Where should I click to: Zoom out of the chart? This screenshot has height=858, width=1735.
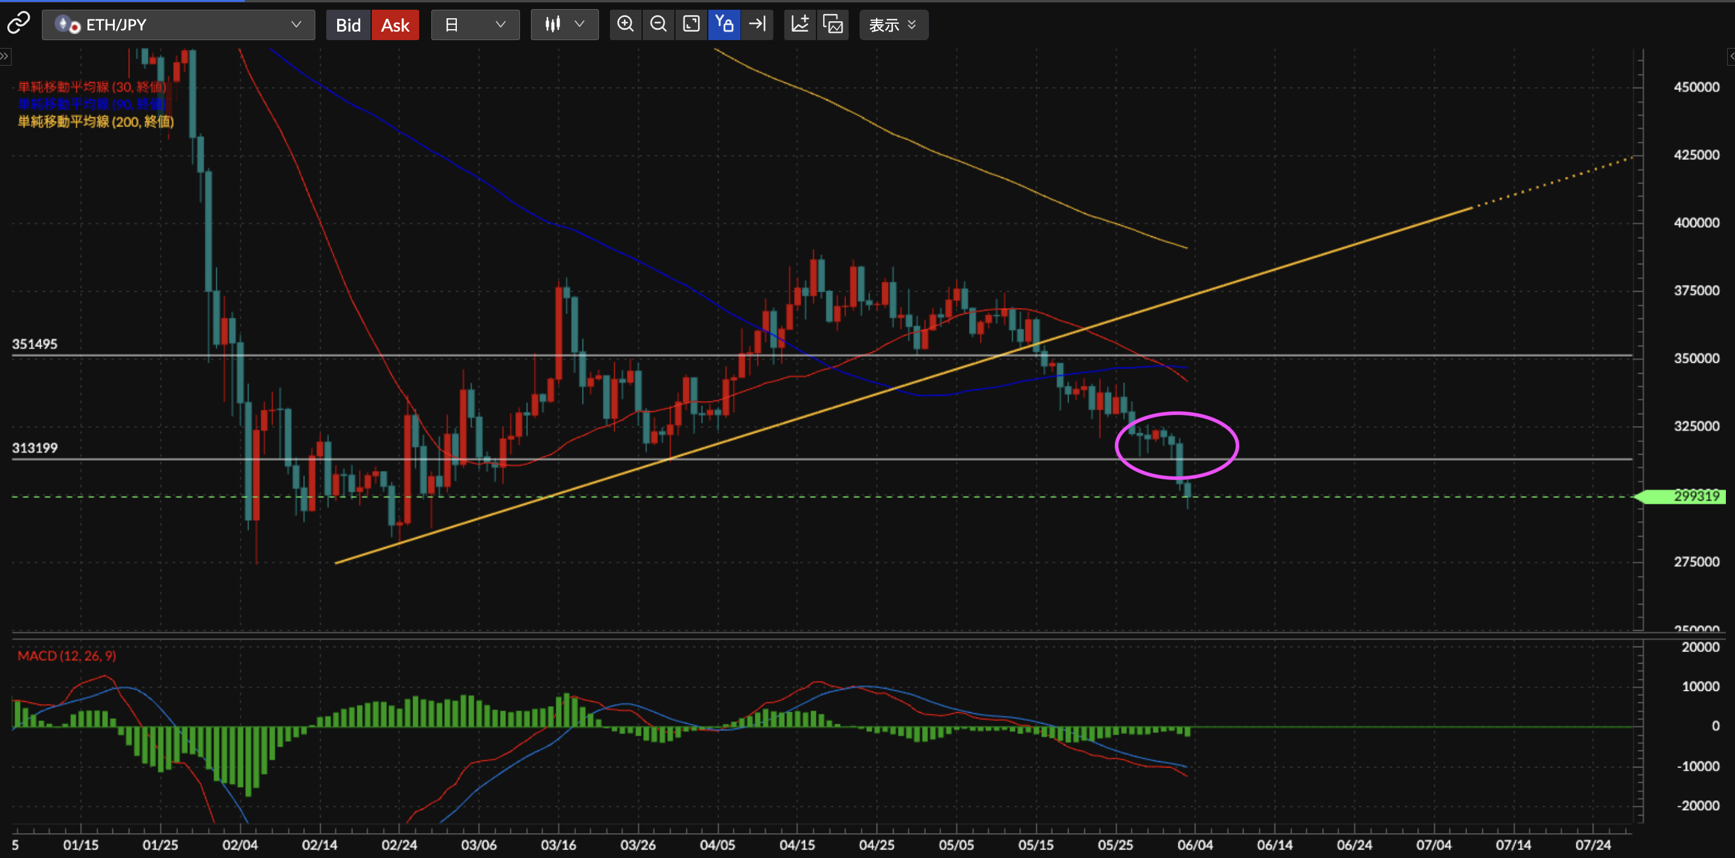(x=658, y=24)
